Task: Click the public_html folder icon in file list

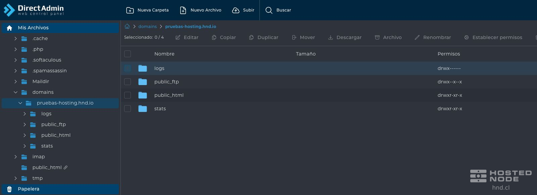Action: 143,95
